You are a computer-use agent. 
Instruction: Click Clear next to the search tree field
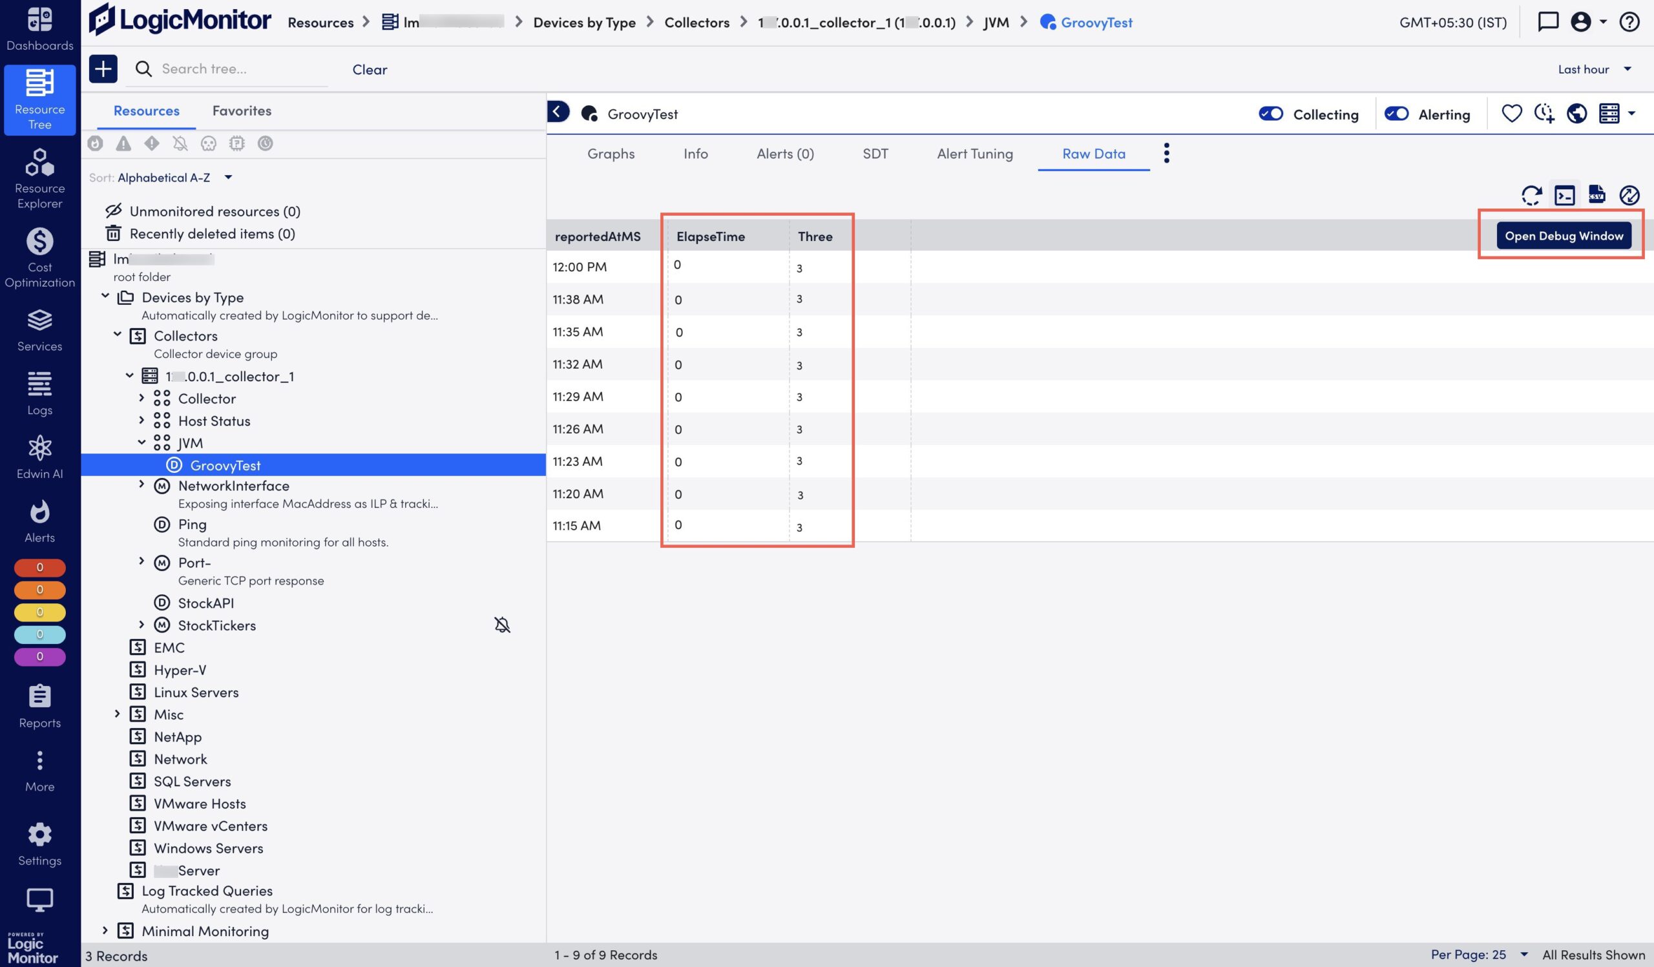[x=370, y=69]
